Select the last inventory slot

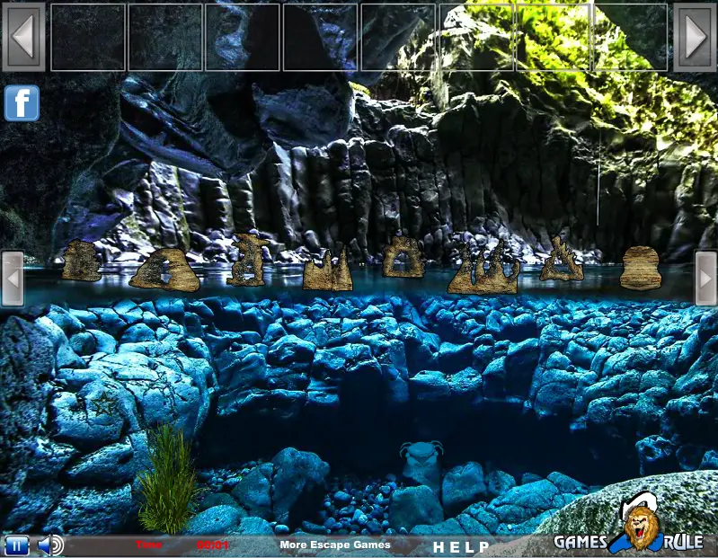tap(630, 37)
